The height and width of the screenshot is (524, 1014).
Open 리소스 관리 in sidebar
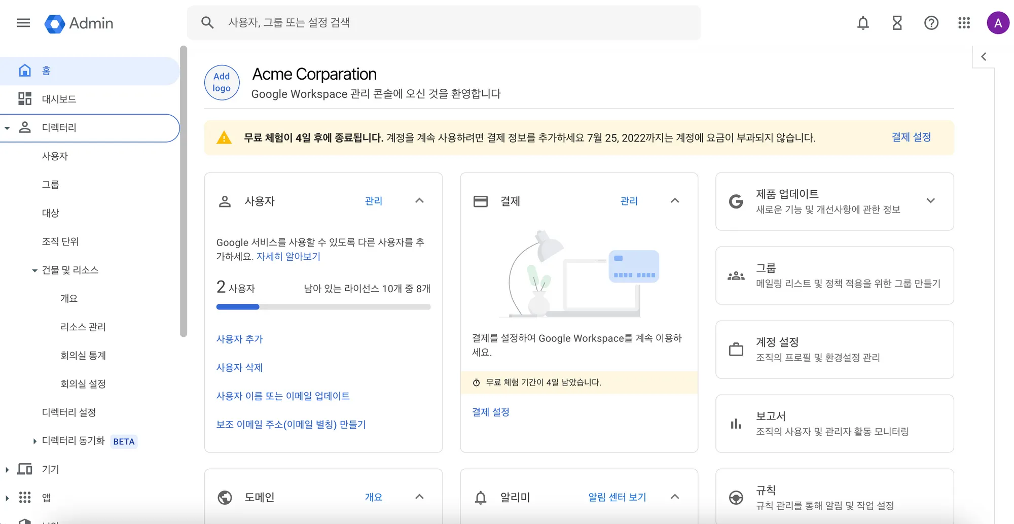click(83, 327)
